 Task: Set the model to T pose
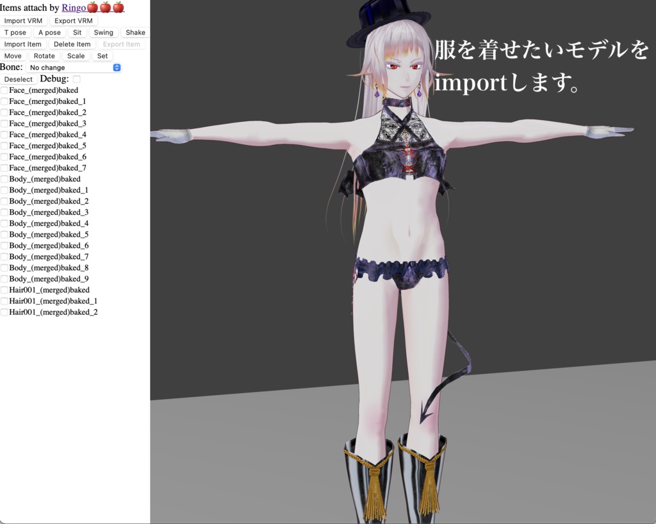click(x=15, y=32)
